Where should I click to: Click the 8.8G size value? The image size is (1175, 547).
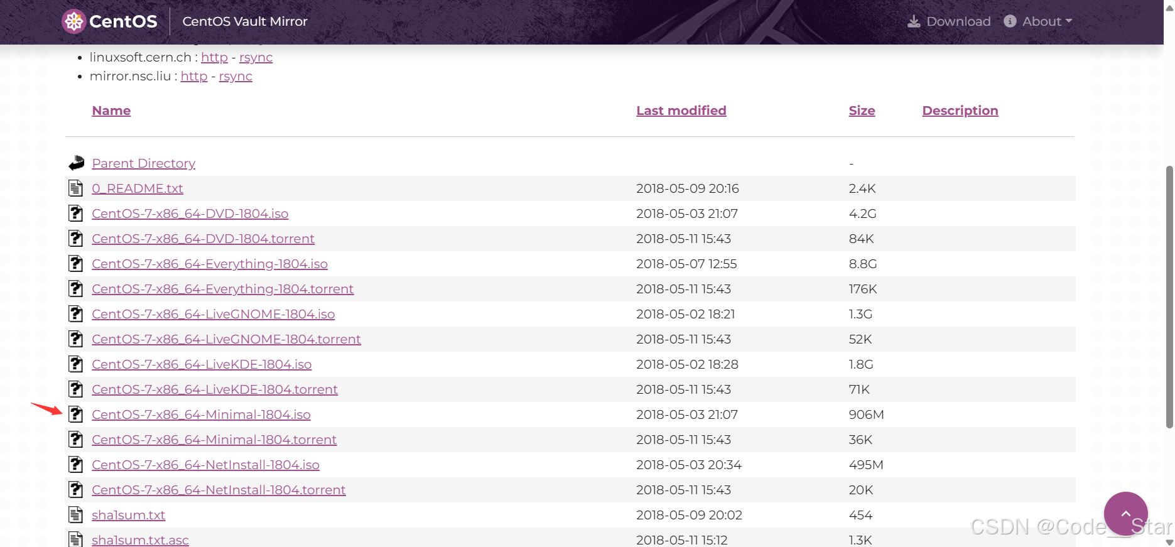click(x=862, y=264)
